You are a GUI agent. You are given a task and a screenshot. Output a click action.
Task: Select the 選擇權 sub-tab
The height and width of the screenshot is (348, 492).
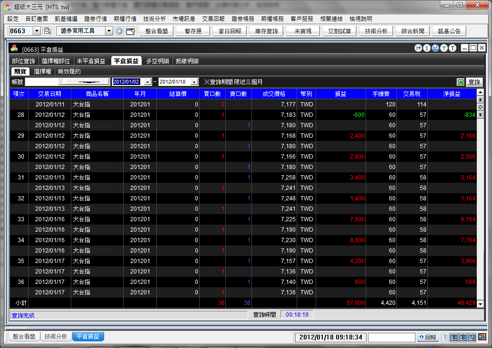click(42, 72)
